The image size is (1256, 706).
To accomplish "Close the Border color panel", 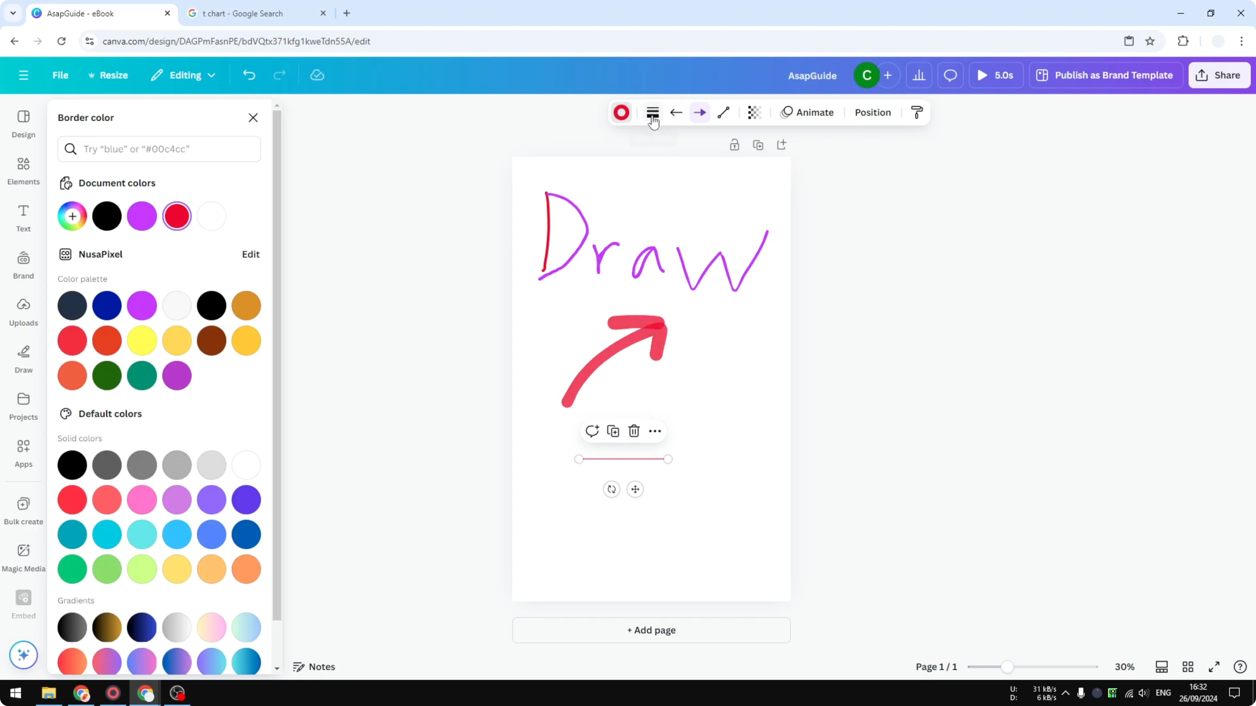I will tap(253, 117).
